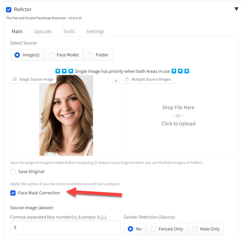Image resolution: width=241 pixels, height=238 pixels.
Task: Uncheck Face Mask Correction
Action: coord(13,193)
